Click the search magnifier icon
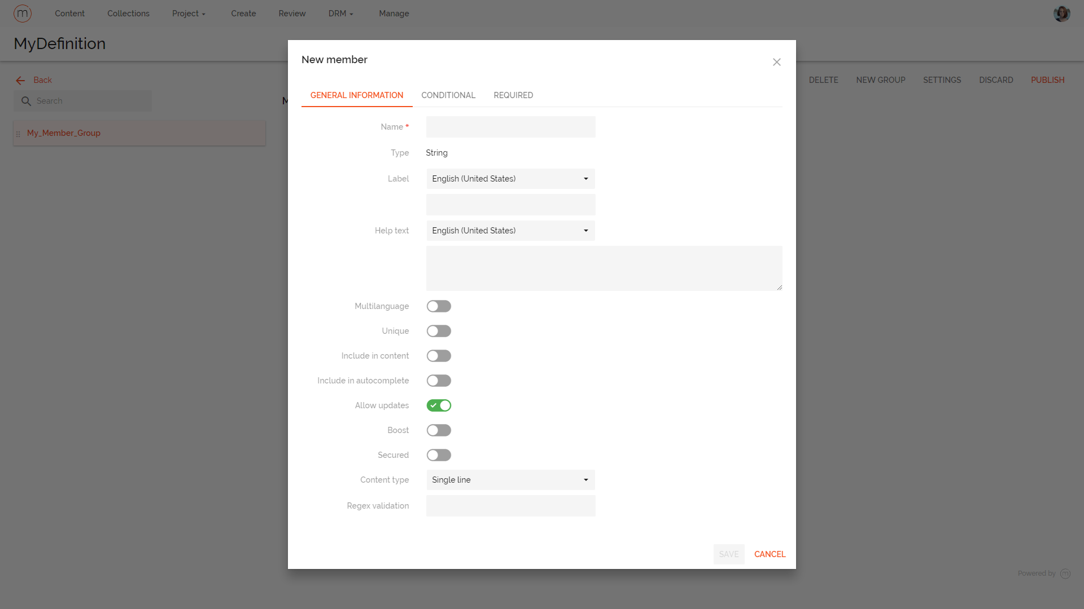Image resolution: width=1084 pixels, height=609 pixels. click(x=27, y=100)
